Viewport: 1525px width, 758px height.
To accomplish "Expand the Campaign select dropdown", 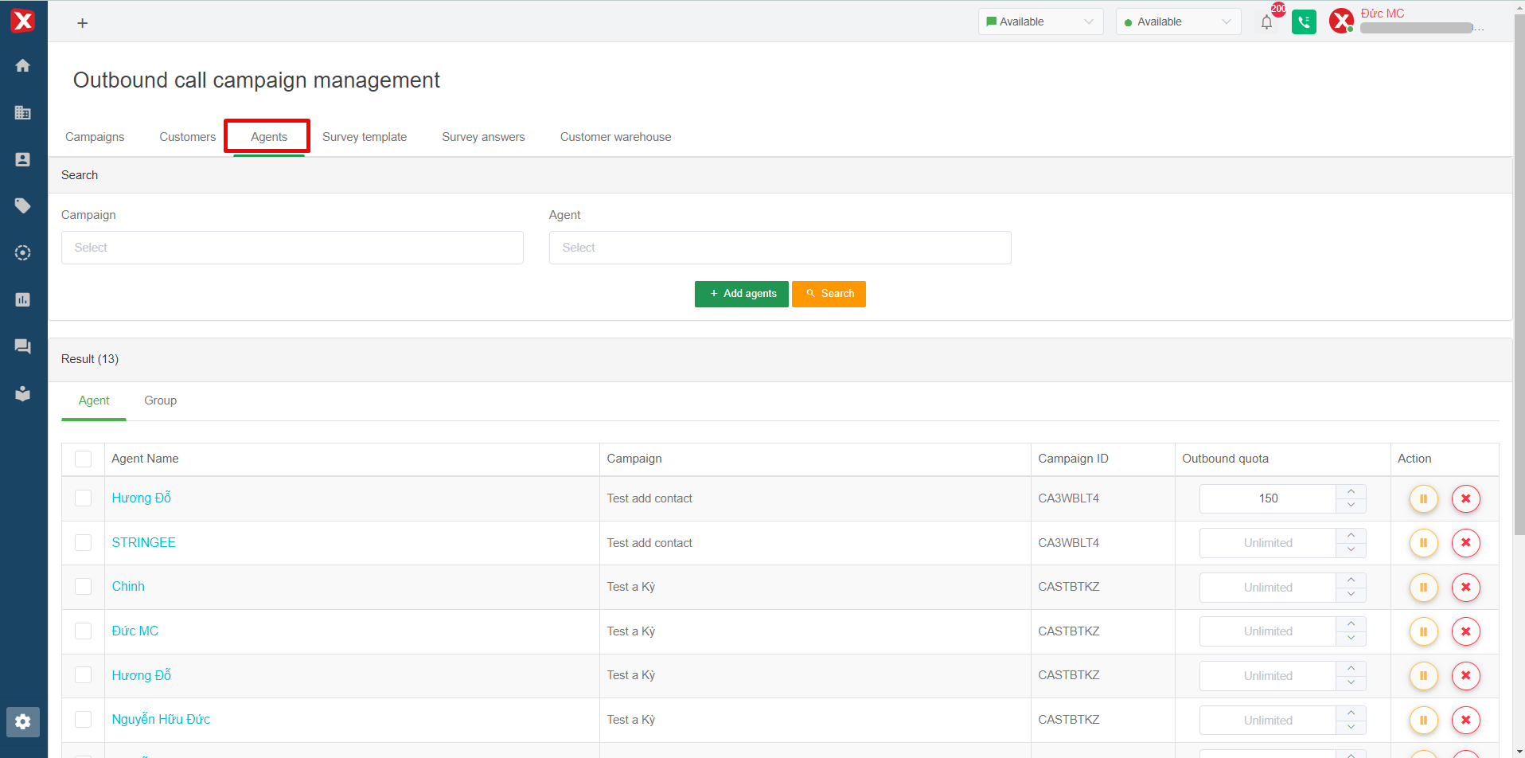I will (292, 248).
